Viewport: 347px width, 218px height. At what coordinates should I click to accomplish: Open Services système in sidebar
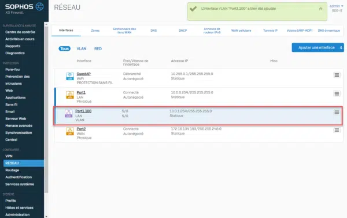(20, 184)
